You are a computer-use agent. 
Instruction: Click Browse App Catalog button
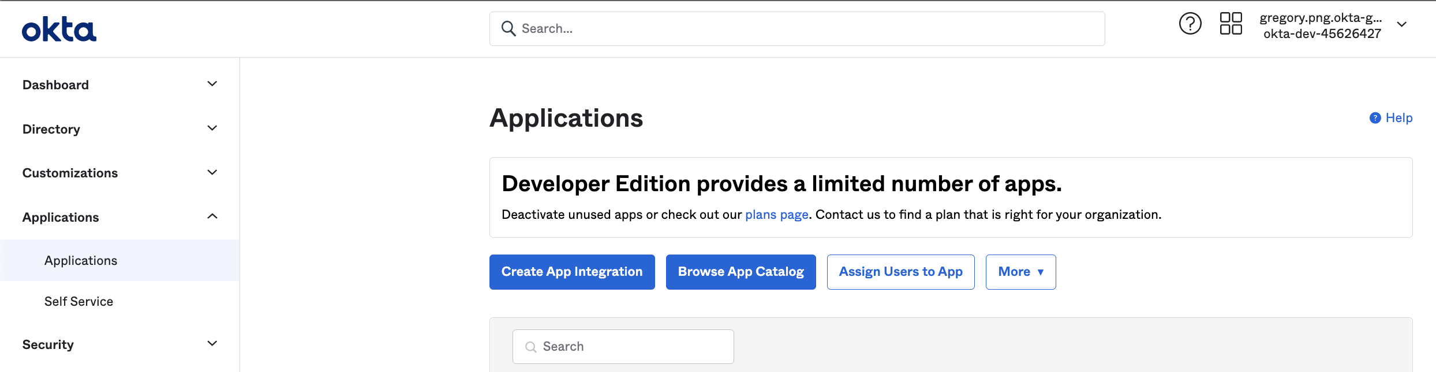click(x=741, y=272)
